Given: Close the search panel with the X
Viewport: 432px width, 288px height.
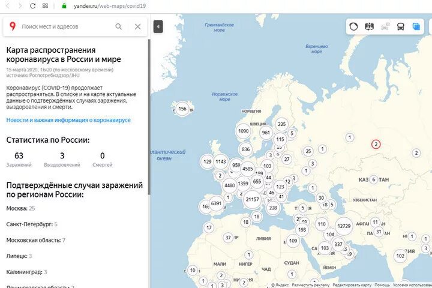Looking at the screenshot, I should click(x=137, y=26).
